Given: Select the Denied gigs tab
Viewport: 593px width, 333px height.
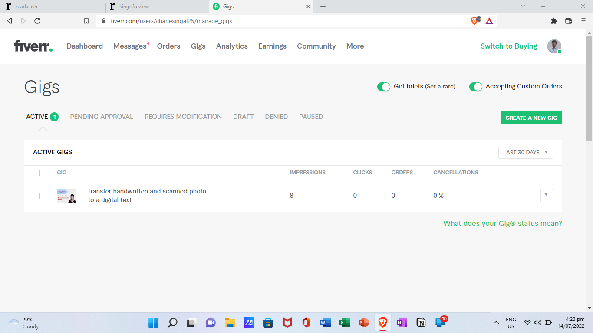Looking at the screenshot, I should point(277,117).
